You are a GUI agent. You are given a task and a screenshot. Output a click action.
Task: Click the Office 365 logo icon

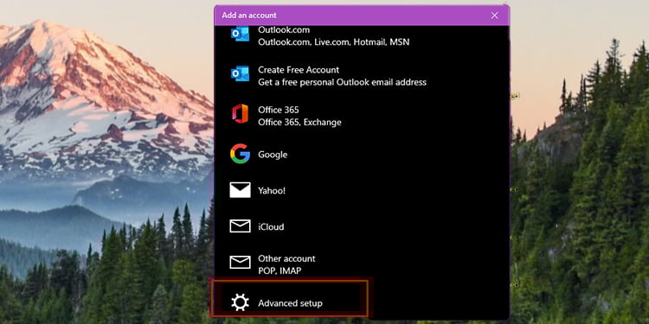(x=240, y=114)
